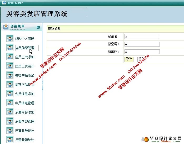Open 美容产品管理 from the menu
The width and height of the screenshot is (184, 144).
pyautogui.click(x=24, y=85)
